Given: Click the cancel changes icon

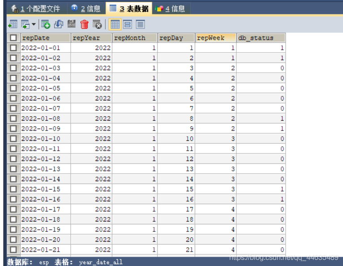Looking at the screenshot, I should [97, 24].
